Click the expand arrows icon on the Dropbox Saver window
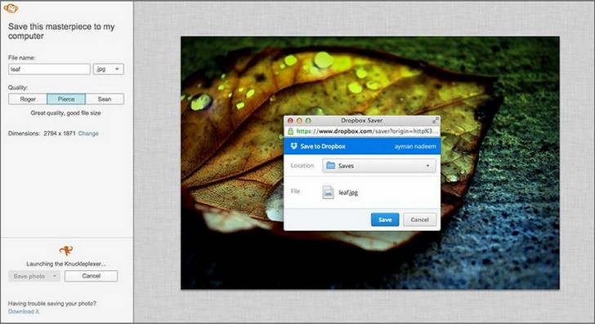Screen dimensions: 595x324 (x=436, y=121)
